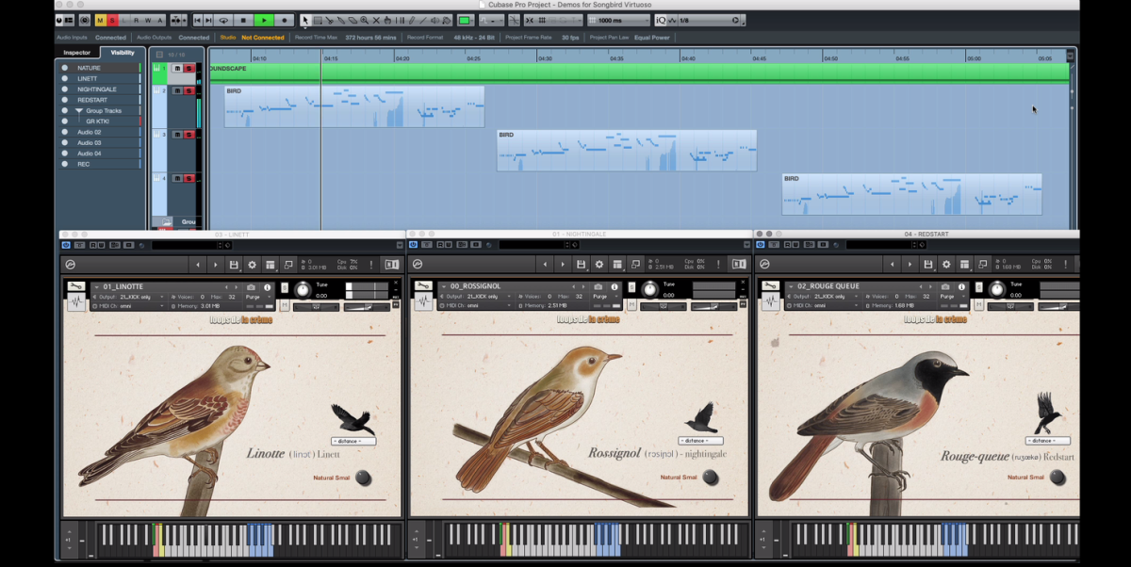Toggle visibility dot for REDSTART track
This screenshot has height=567, width=1131.
coord(65,100)
